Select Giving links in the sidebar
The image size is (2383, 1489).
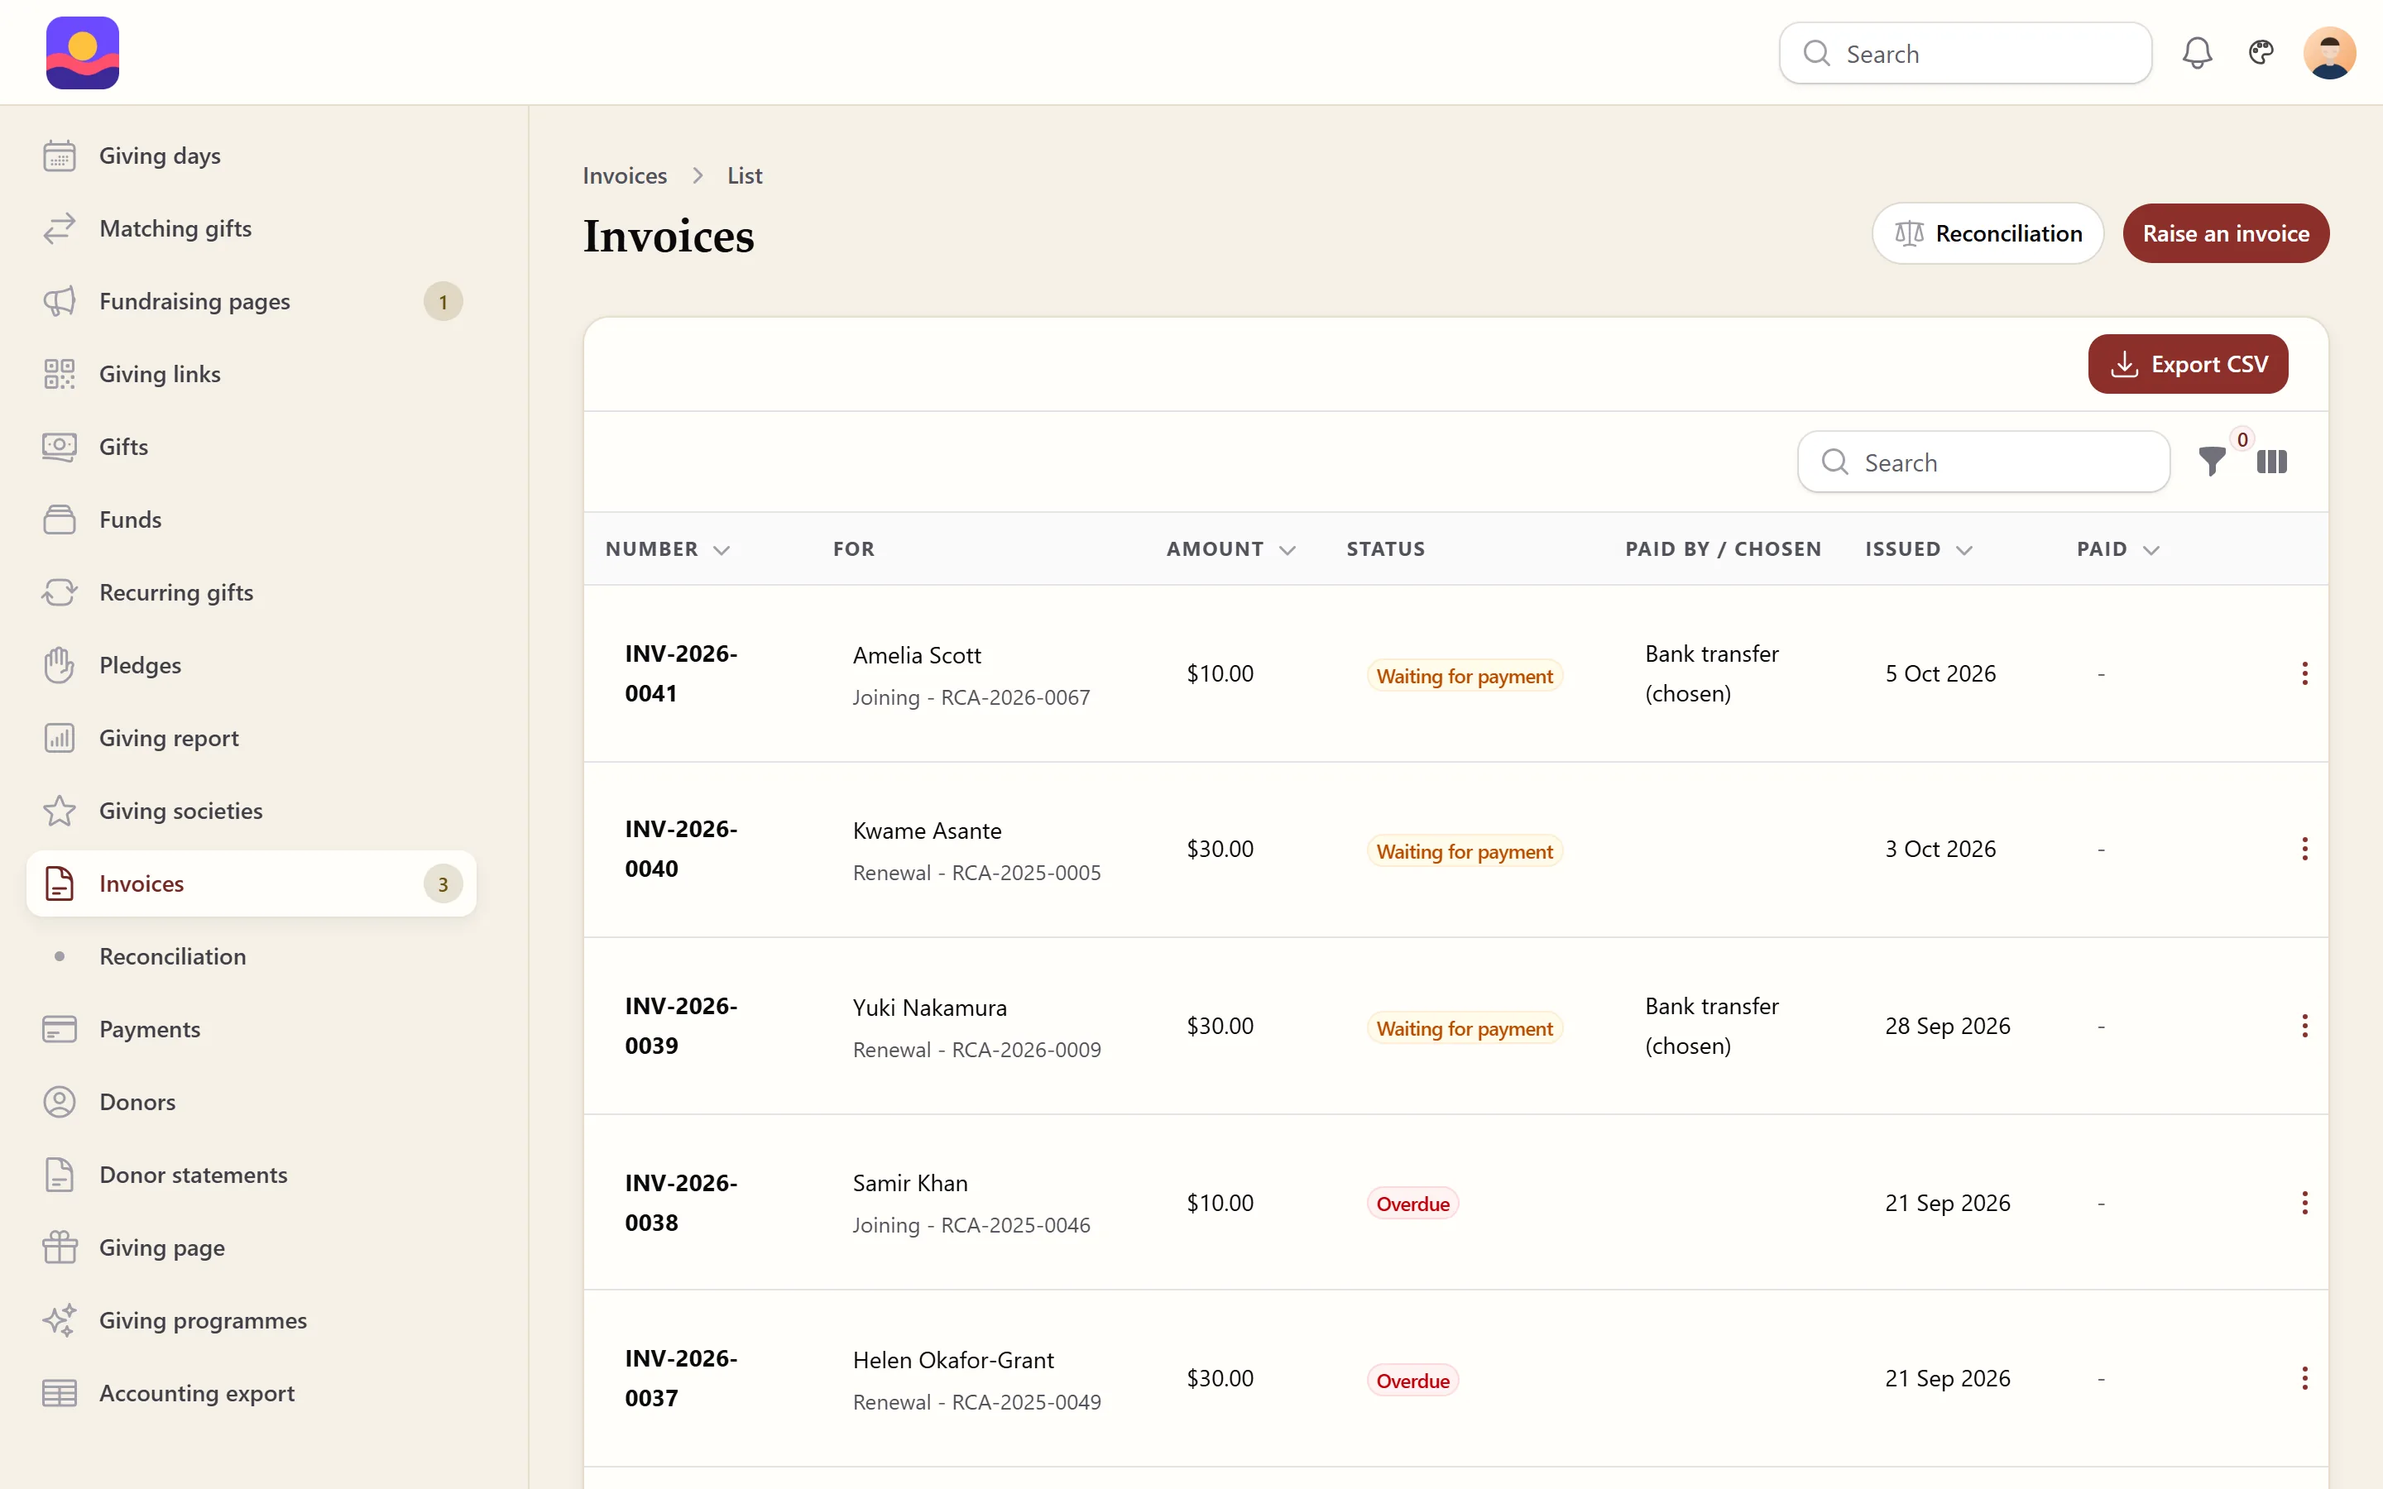[251, 374]
